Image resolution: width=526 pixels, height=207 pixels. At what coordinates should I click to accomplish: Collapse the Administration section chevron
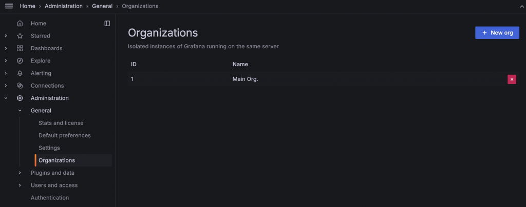(6, 98)
